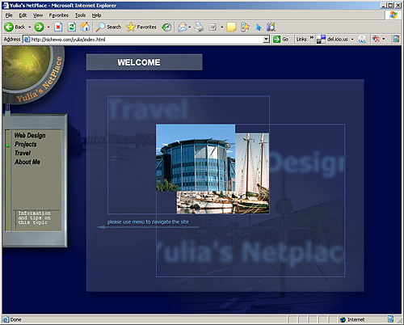Click 'please use menu to navigate the site'
Screen dimensions: 404x325
point(148,222)
